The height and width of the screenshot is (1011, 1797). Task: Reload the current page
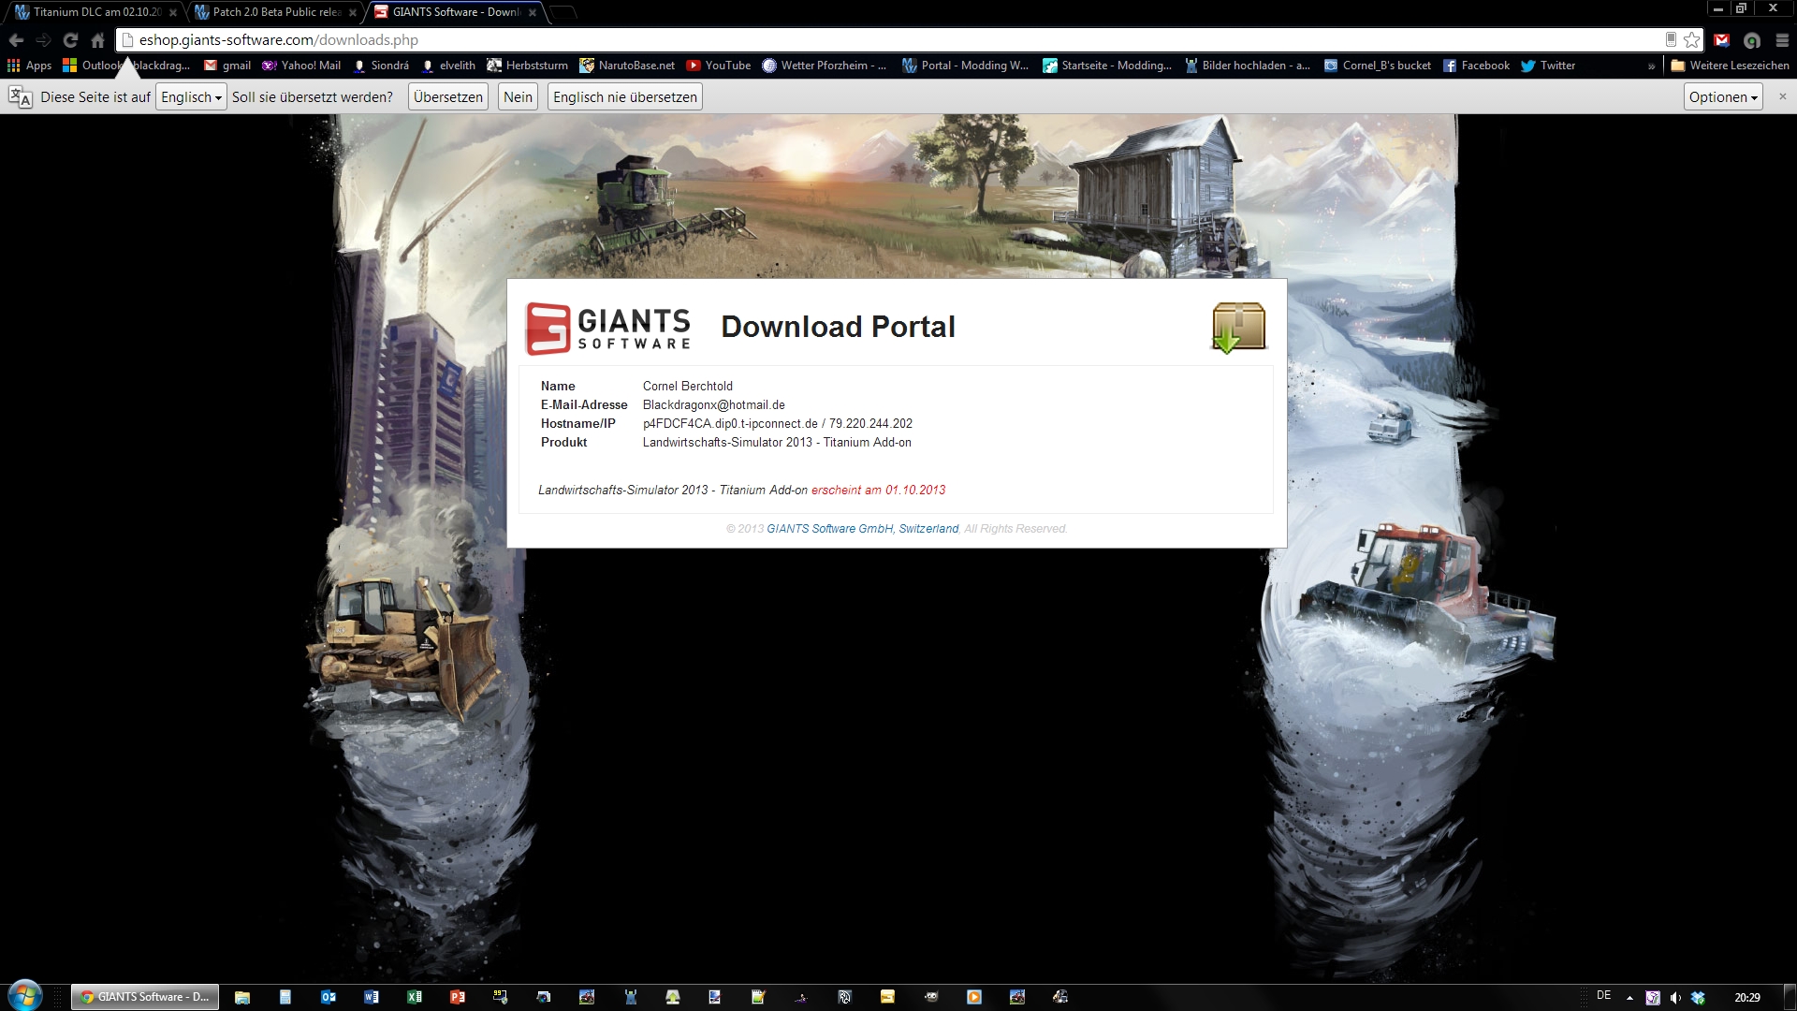[x=70, y=40]
